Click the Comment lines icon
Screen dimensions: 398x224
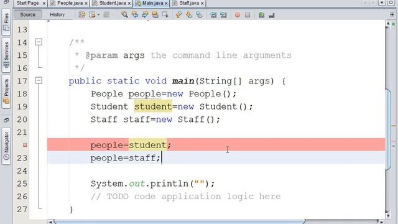click(261, 15)
